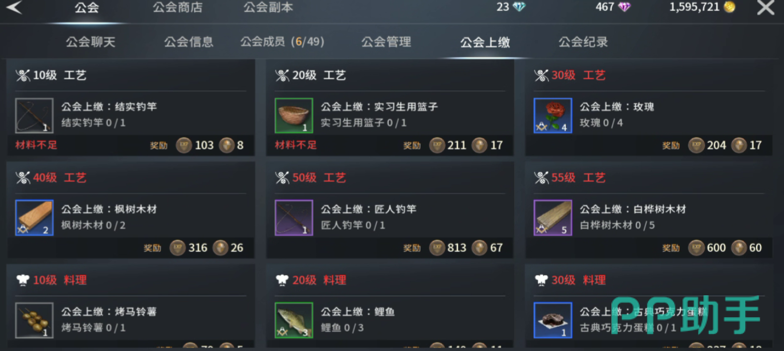
Task: Select the 烤马铃薯 roasted potato item icon
Action: [34, 321]
